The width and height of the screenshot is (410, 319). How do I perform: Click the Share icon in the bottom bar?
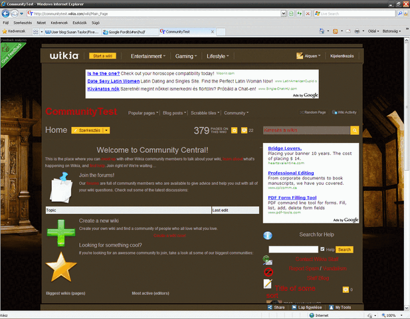pyautogui.click(x=270, y=308)
